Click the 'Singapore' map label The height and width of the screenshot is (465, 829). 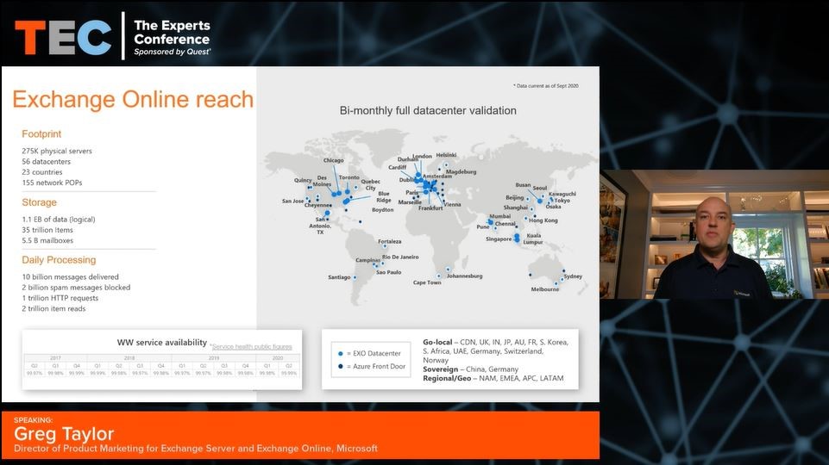pyautogui.click(x=499, y=239)
